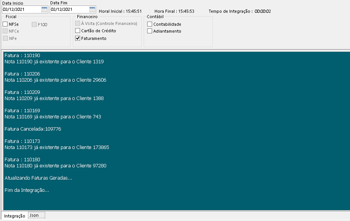Open the Data Inicio calendar picker
The height and width of the screenshot is (221, 350).
coord(44,9)
